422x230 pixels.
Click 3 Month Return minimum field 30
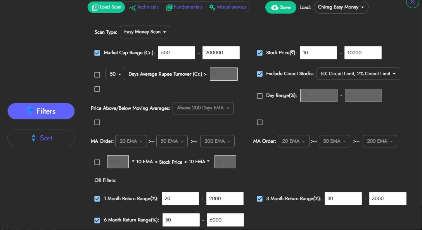pyautogui.click(x=343, y=199)
